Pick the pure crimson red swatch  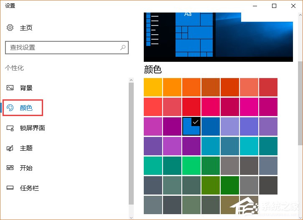point(191,107)
